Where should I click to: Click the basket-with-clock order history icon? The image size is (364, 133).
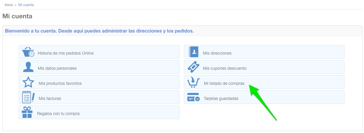tap(28, 52)
